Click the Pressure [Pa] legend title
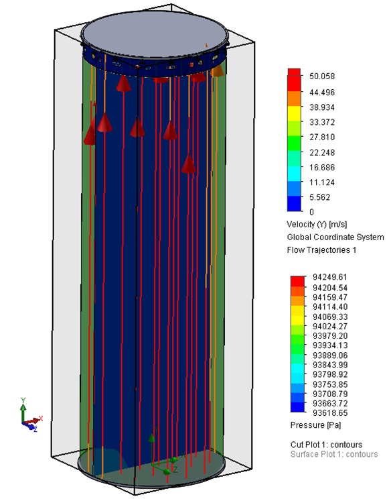This screenshot has width=387, height=501. (x=315, y=425)
